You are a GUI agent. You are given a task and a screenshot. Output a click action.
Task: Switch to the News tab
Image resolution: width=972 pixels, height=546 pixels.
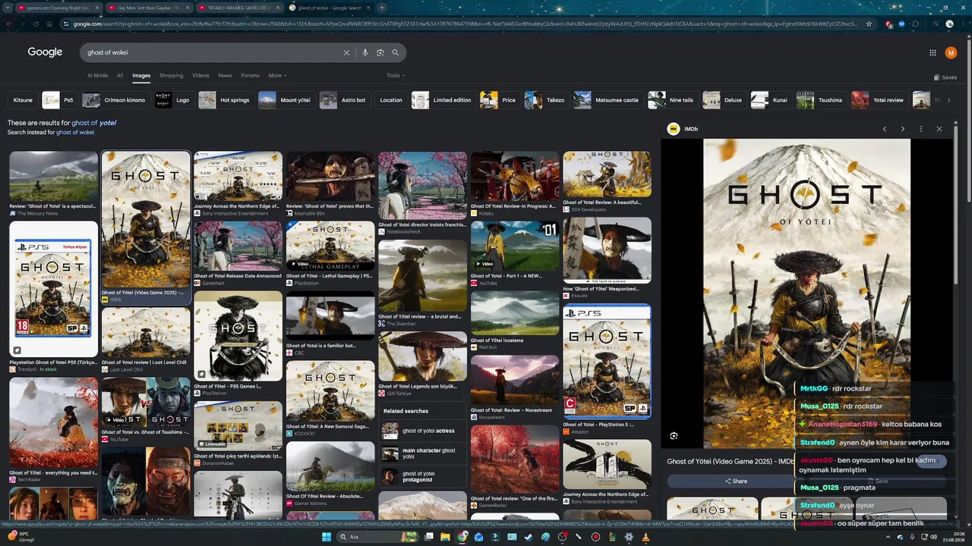pyautogui.click(x=225, y=76)
